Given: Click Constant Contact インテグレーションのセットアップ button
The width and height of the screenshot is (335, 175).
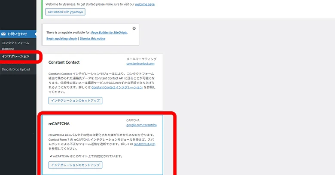Looking at the screenshot, I should click(75, 100).
